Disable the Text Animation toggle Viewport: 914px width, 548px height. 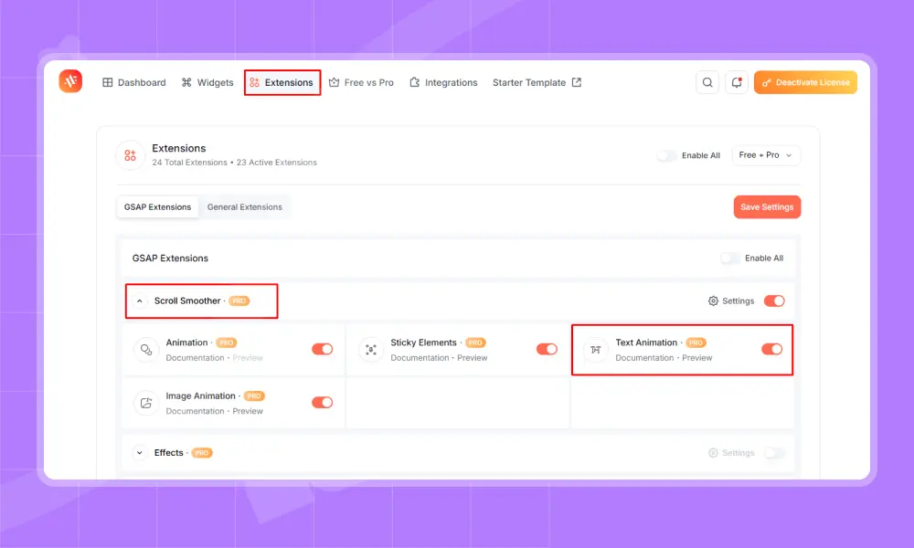pyautogui.click(x=771, y=349)
